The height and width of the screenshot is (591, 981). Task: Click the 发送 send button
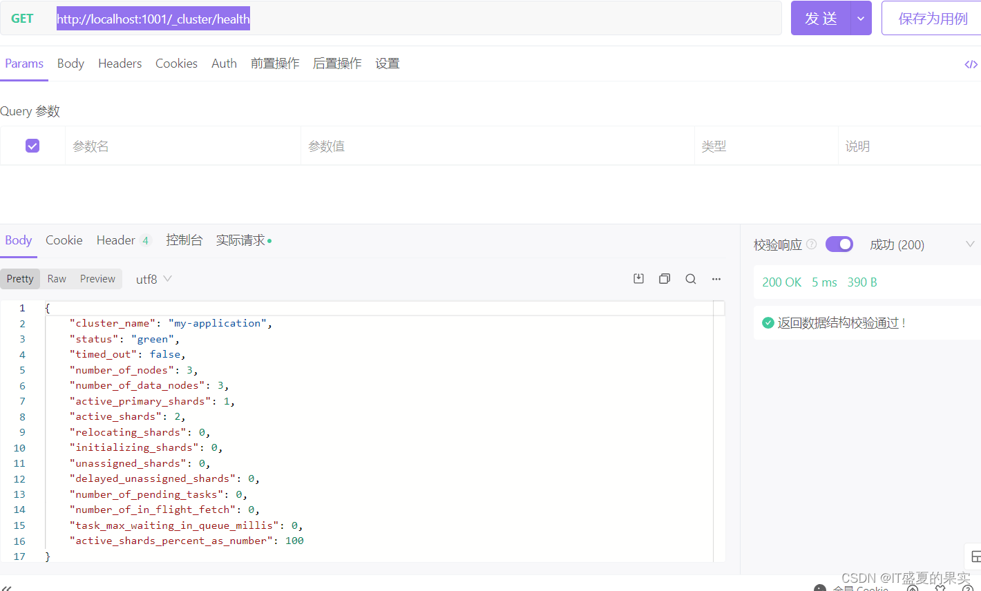[821, 19]
